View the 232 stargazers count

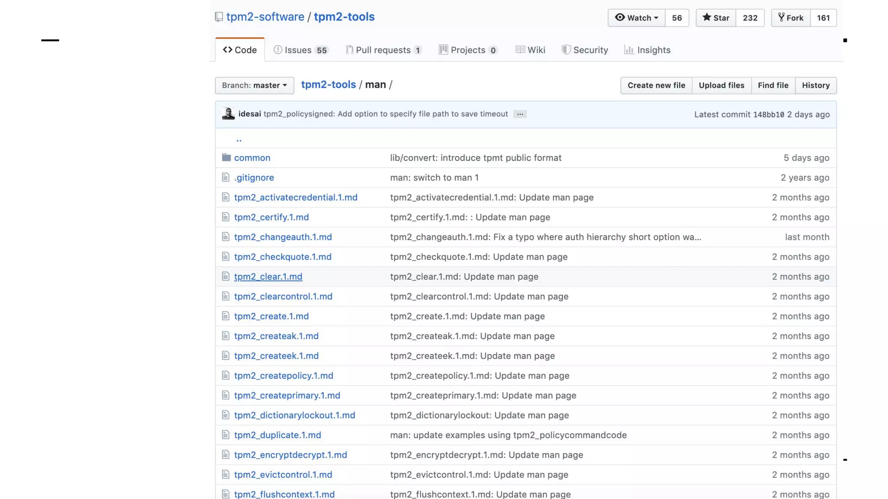point(750,18)
